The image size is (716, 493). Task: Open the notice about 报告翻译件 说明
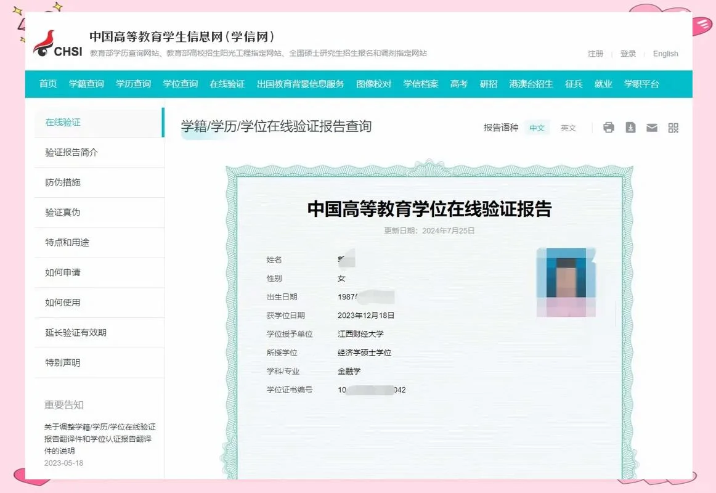[100, 439]
